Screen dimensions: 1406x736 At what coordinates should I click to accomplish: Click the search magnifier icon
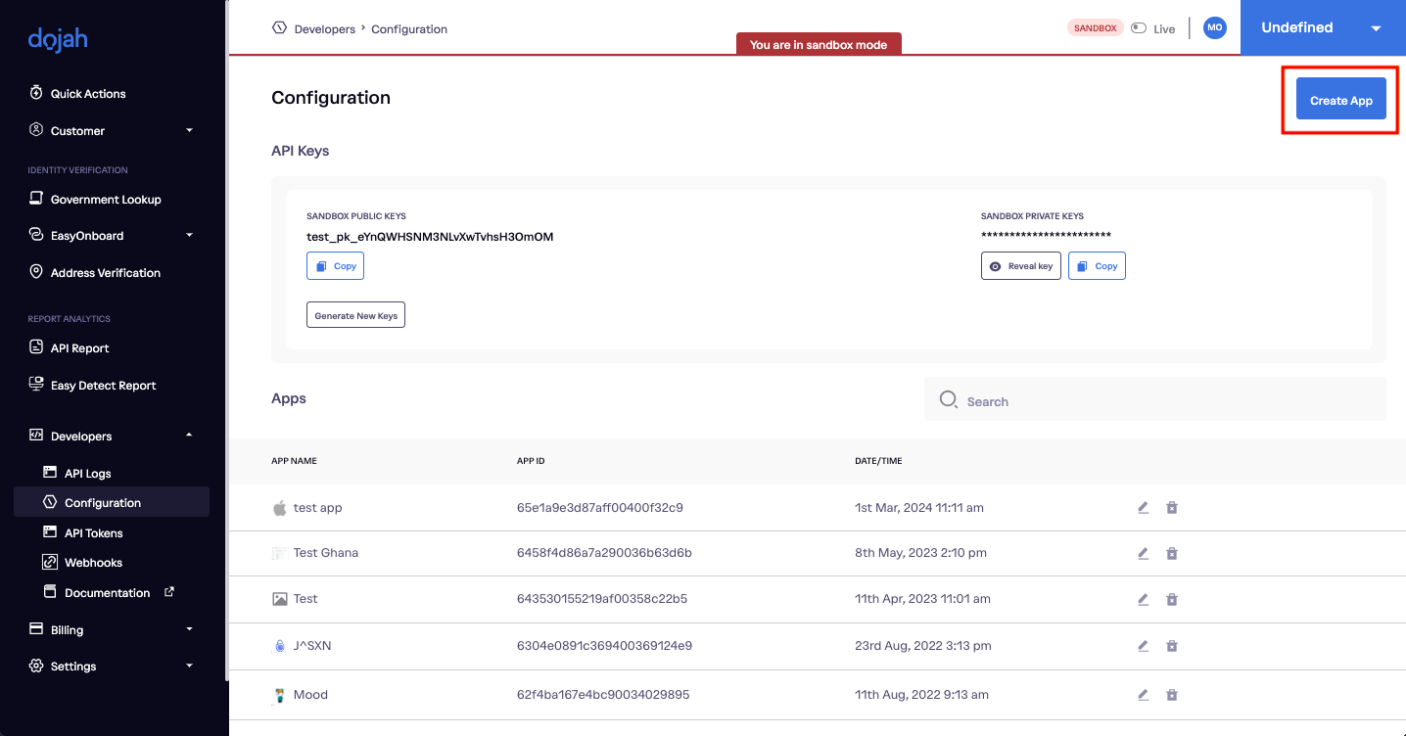click(948, 399)
